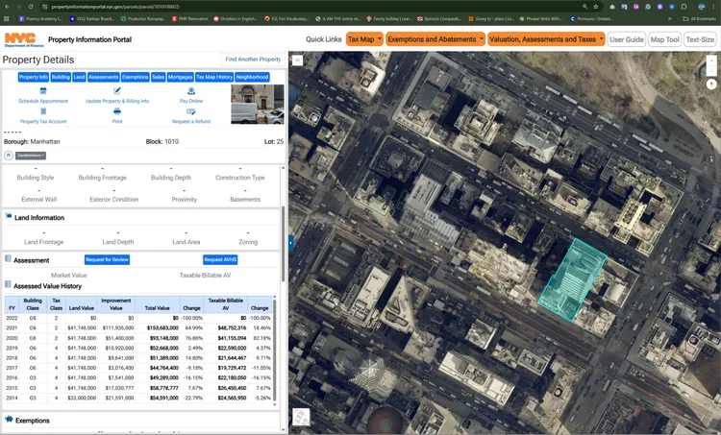Click the Request AVHS button
This screenshot has width=721, height=435.
pos(220,259)
